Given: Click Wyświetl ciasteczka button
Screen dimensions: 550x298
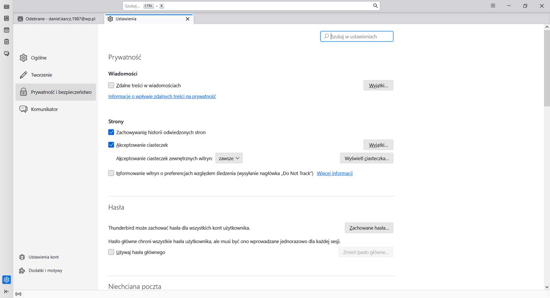Looking at the screenshot, I should [367, 158].
